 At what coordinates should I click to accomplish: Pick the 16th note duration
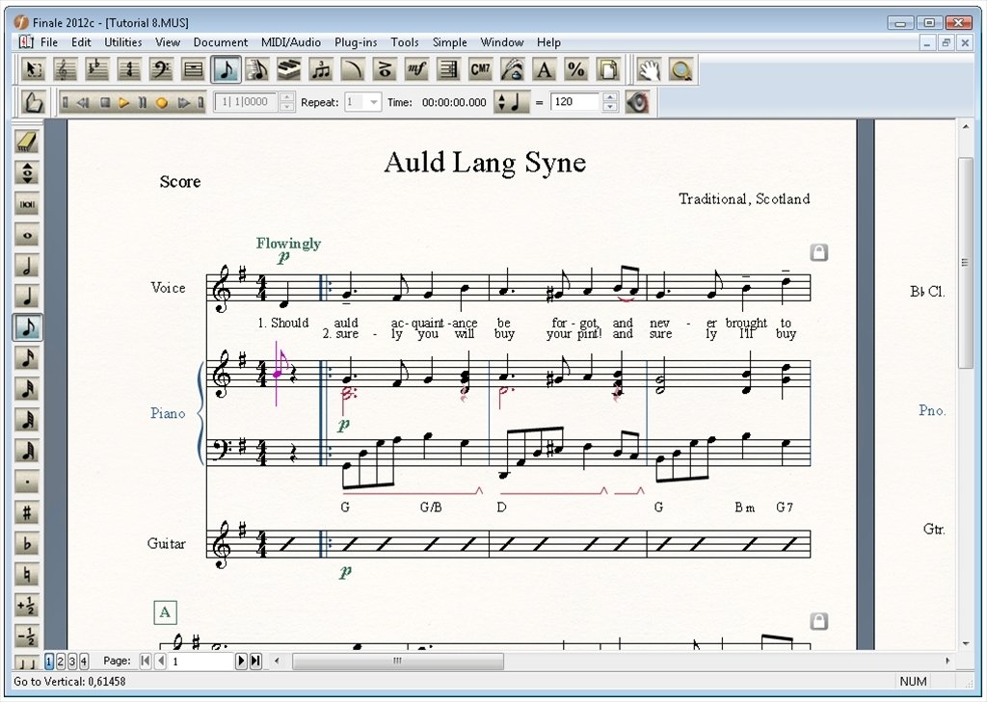27,358
